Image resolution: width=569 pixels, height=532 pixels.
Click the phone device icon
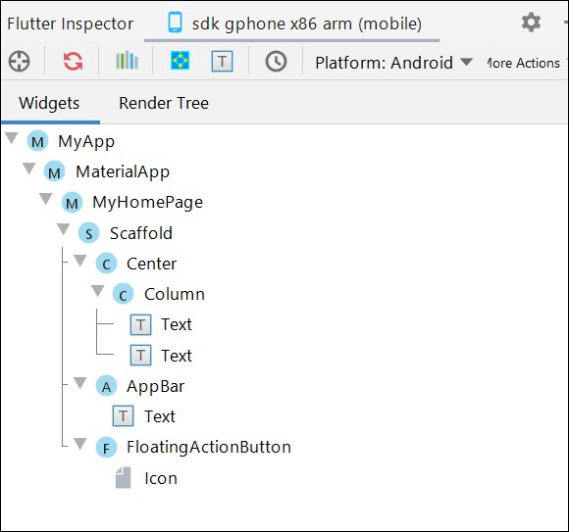coord(175,23)
